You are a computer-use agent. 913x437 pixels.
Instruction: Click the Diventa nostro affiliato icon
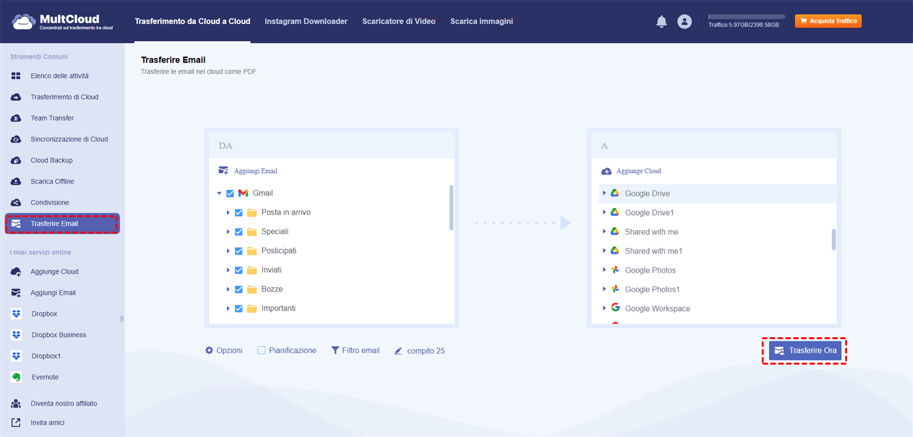point(16,404)
